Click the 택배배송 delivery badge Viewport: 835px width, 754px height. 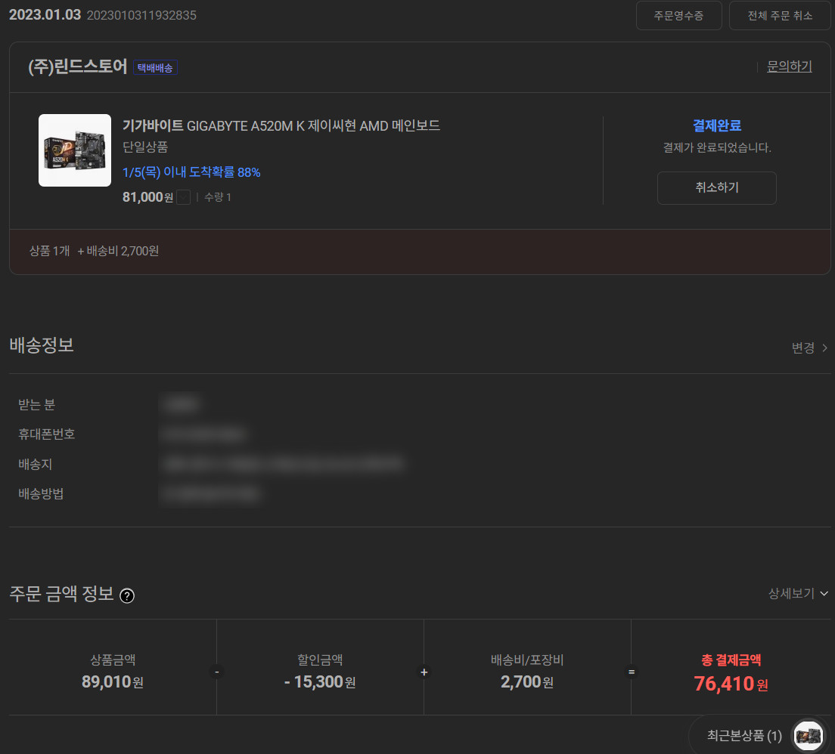tap(155, 67)
